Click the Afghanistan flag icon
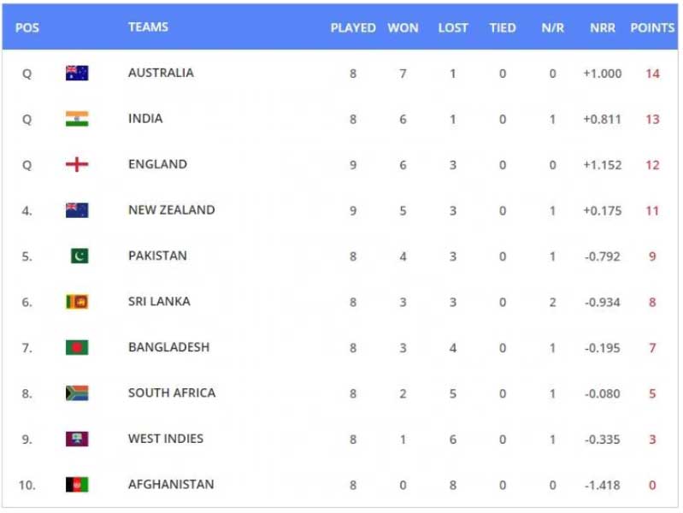The image size is (683, 513). pos(77,485)
